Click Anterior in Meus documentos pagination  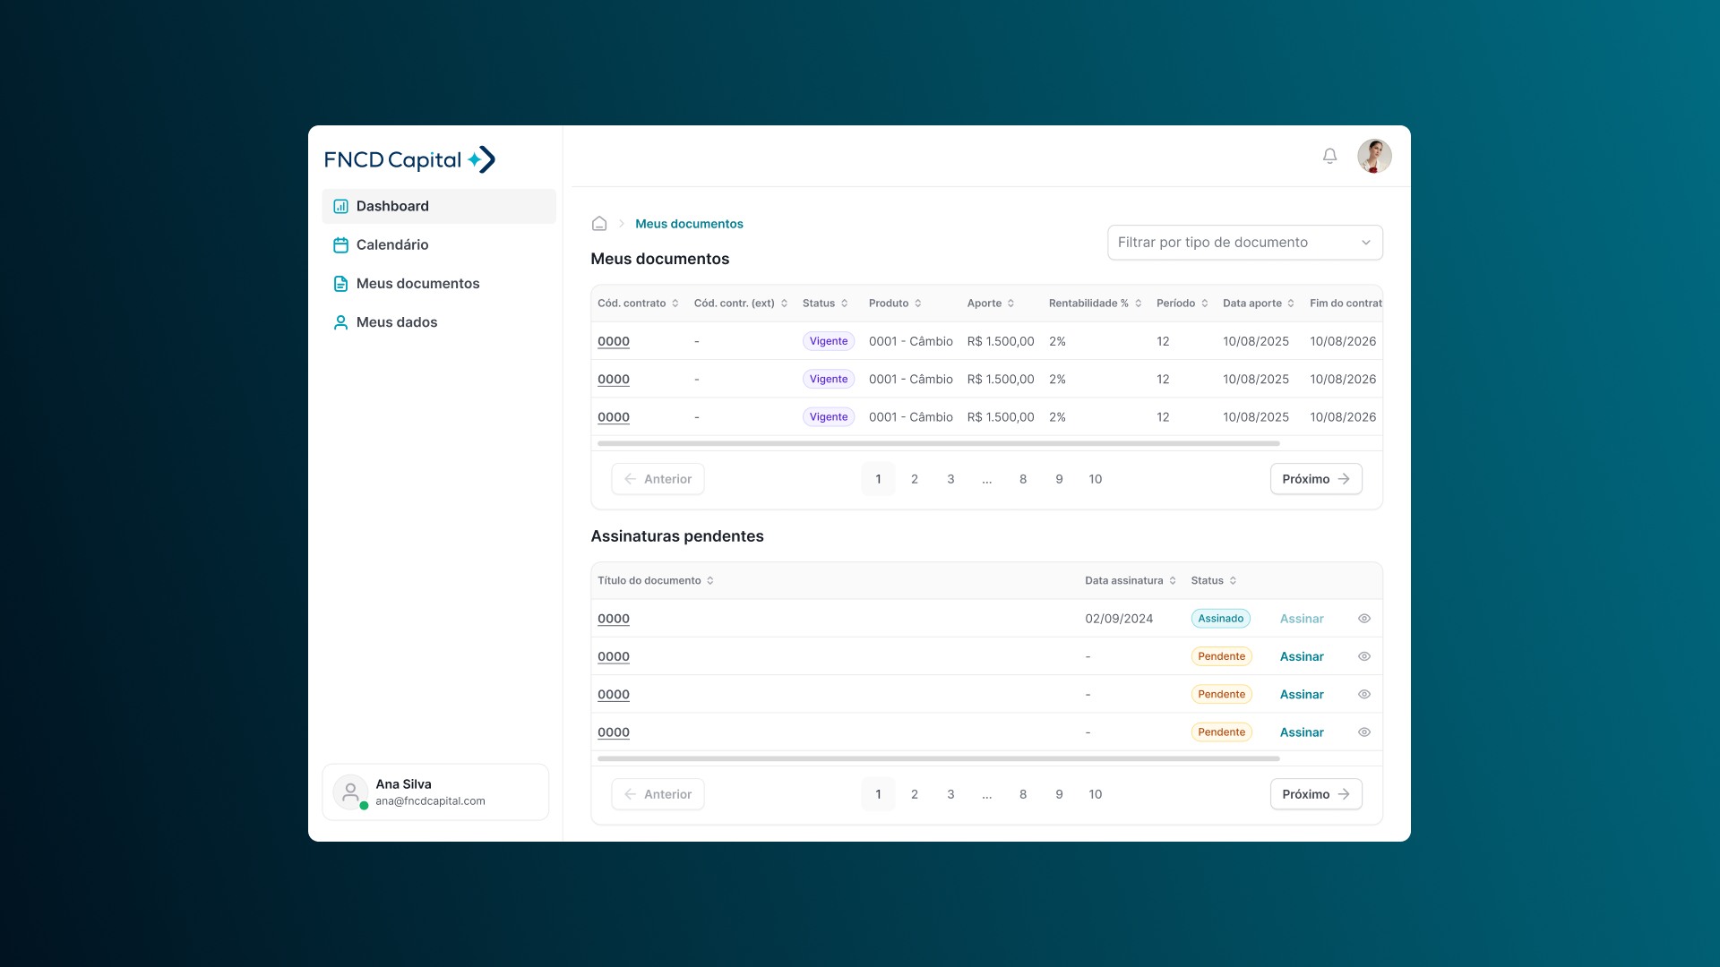[x=658, y=479]
